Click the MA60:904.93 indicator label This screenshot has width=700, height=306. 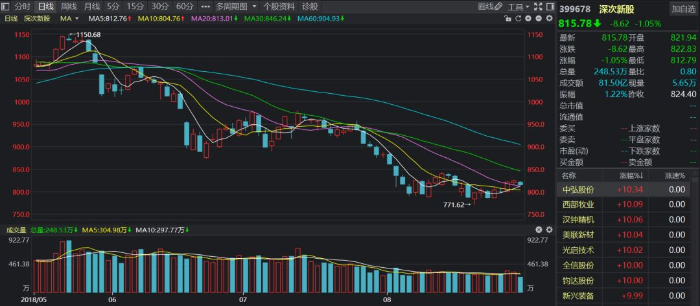point(321,18)
